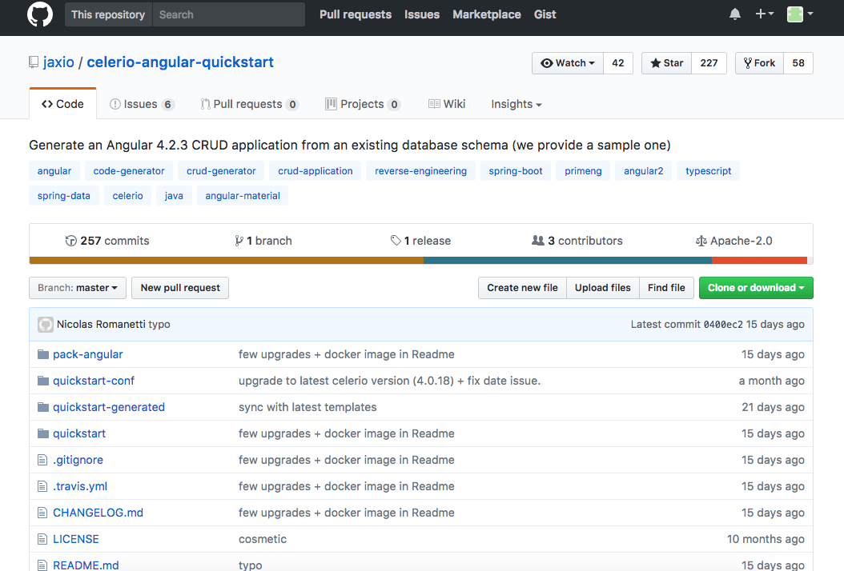Click the Create new file button
The image size is (844, 571).
(x=522, y=288)
